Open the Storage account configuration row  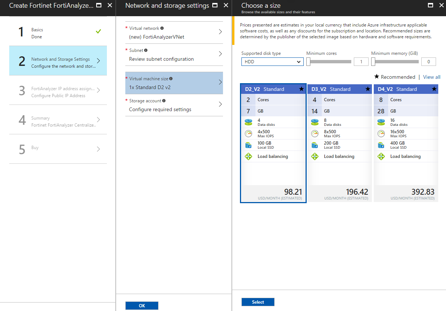coord(174,105)
